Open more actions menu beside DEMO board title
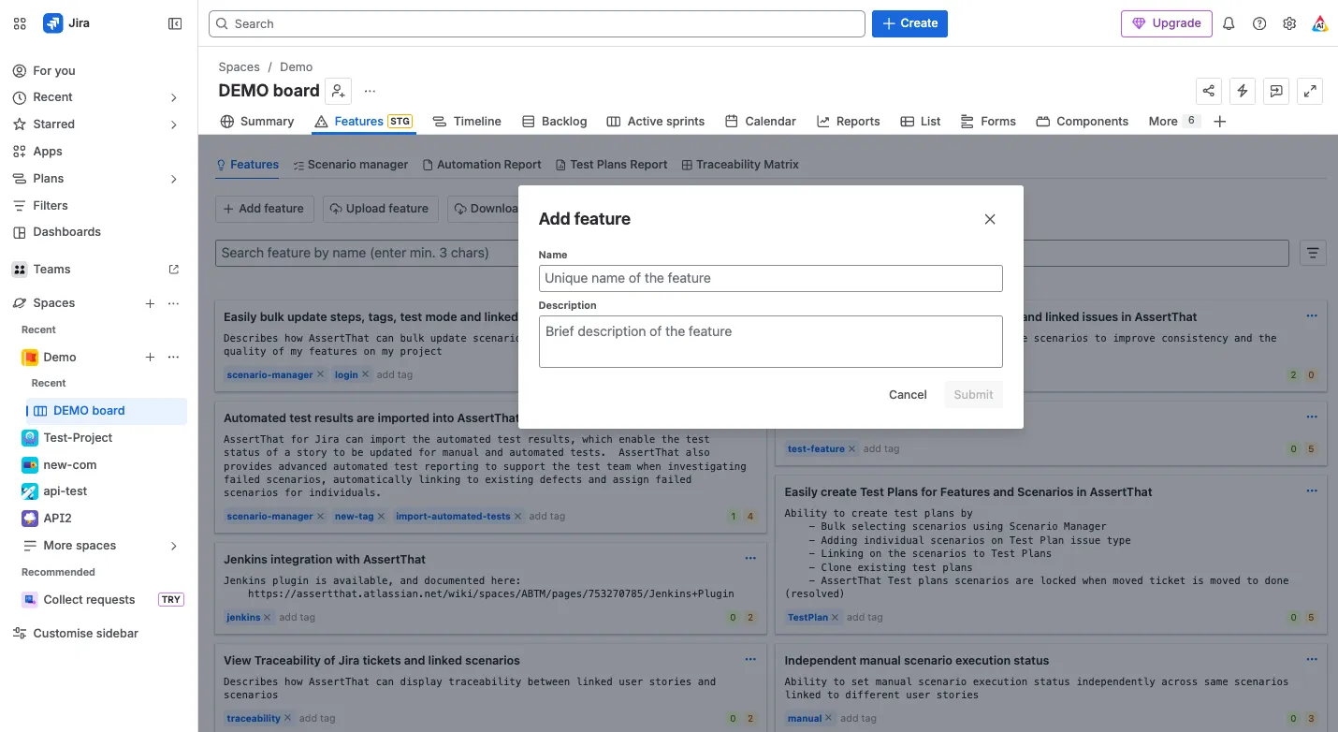The width and height of the screenshot is (1338, 732). (x=370, y=91)
